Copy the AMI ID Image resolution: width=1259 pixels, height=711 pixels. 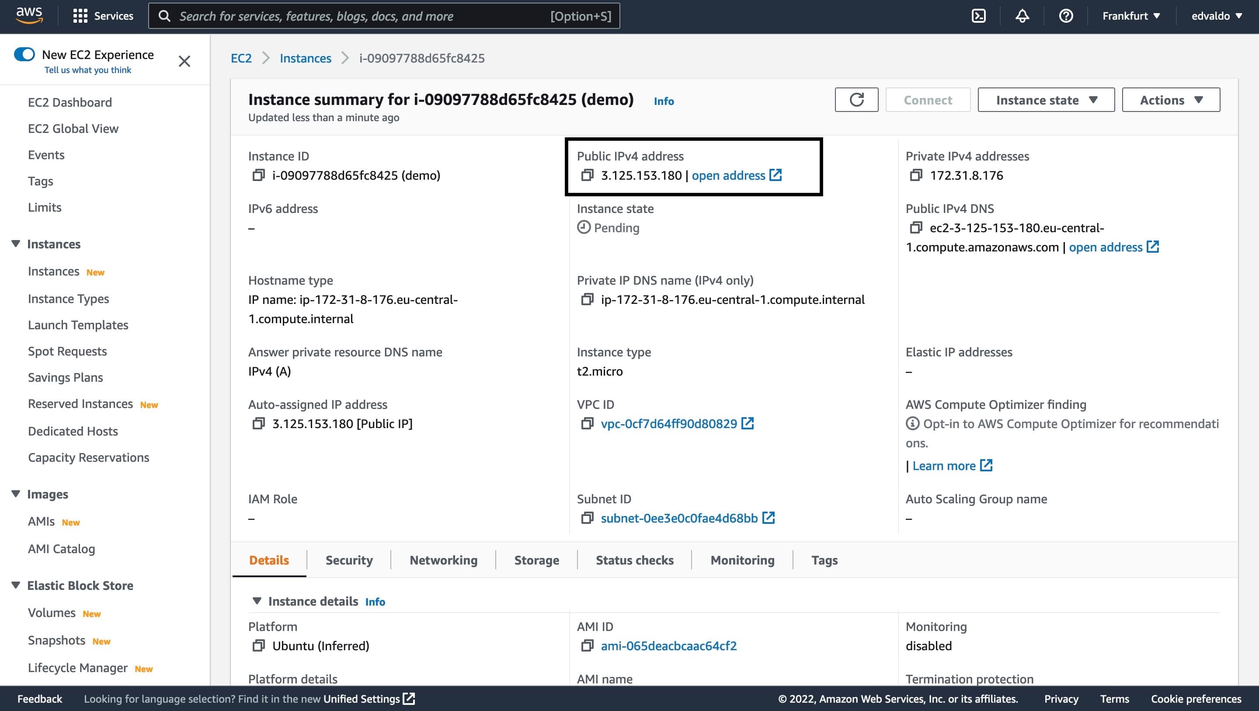click(x=587, y=645)
